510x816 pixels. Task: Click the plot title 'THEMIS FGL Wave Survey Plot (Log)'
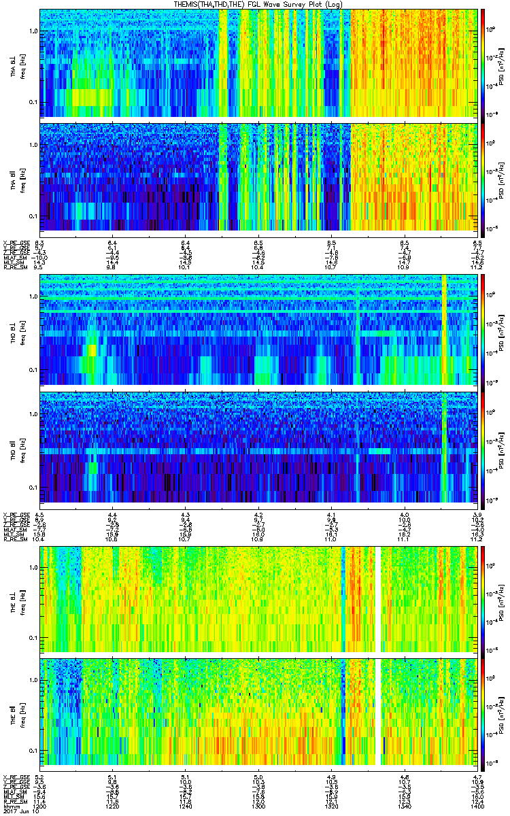coord(258,4)
